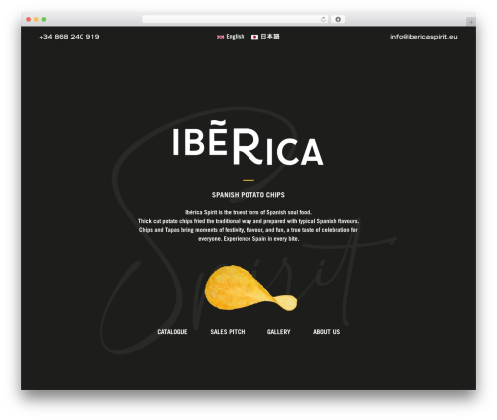
Task: Click the Spanish Potato Chips heading
Action: pyautogui.click(x=248, y=195)
